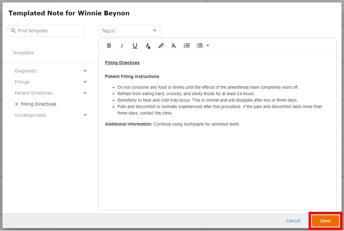Insert a bulleted list
Viewport: 344px width, 231px height.
[x=200, y=45]
